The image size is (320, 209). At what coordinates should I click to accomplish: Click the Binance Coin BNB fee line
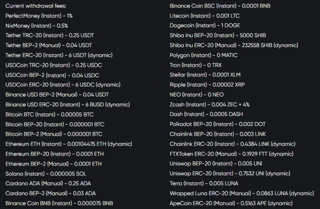tap(59, 203)
